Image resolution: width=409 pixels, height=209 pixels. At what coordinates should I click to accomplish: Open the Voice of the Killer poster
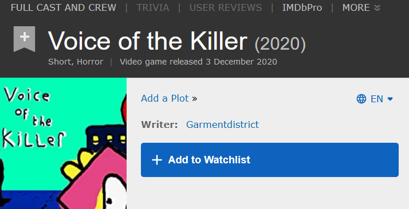click(64, 143)
